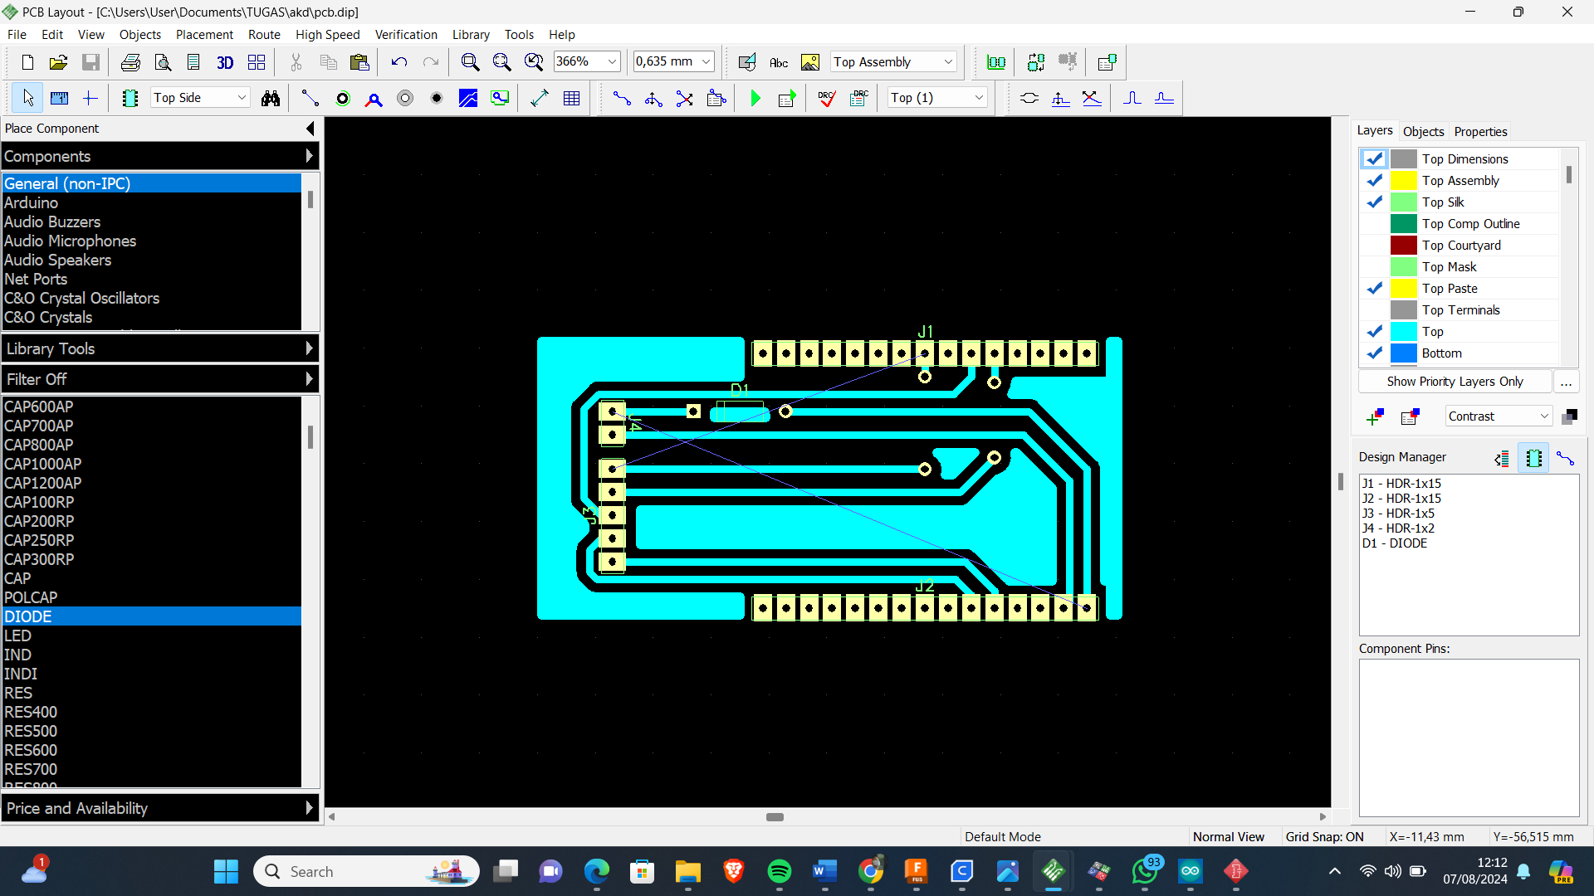
Task: Click the 3D preview toolbar icon
Action: click(225, 62)
